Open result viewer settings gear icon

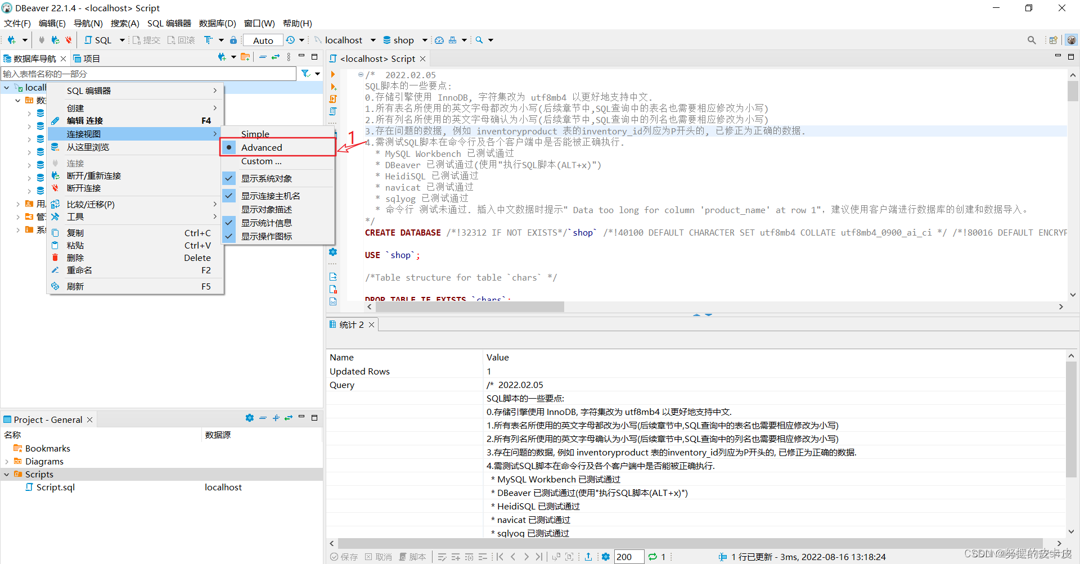tap(606, 557)
